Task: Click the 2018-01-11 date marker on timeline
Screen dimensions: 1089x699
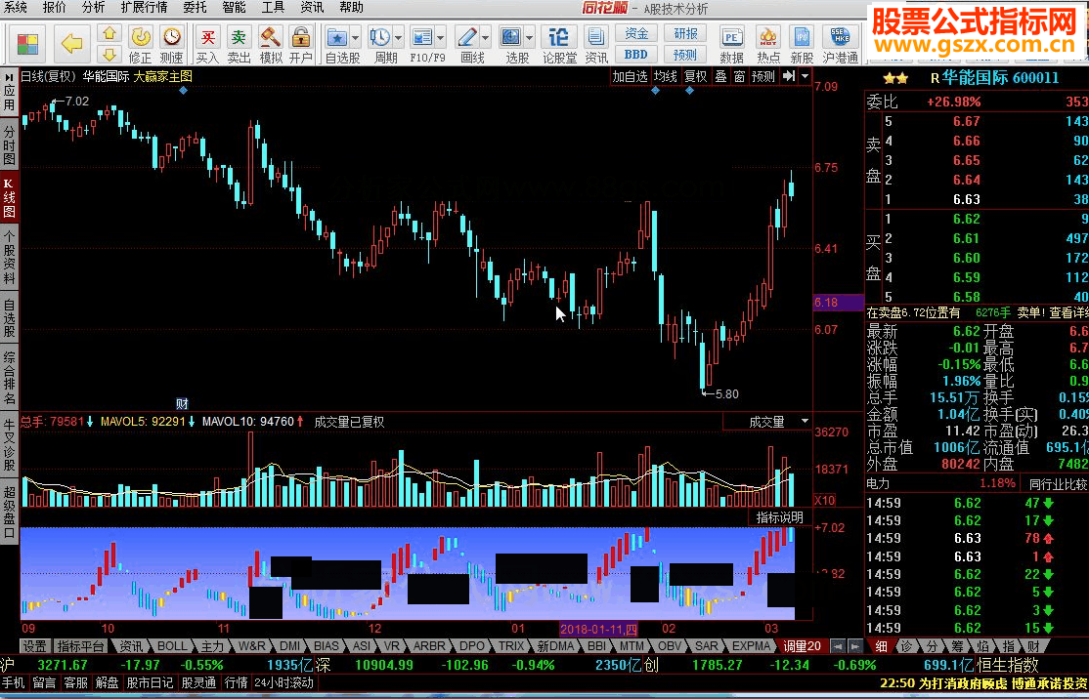Action: (597, 629)
